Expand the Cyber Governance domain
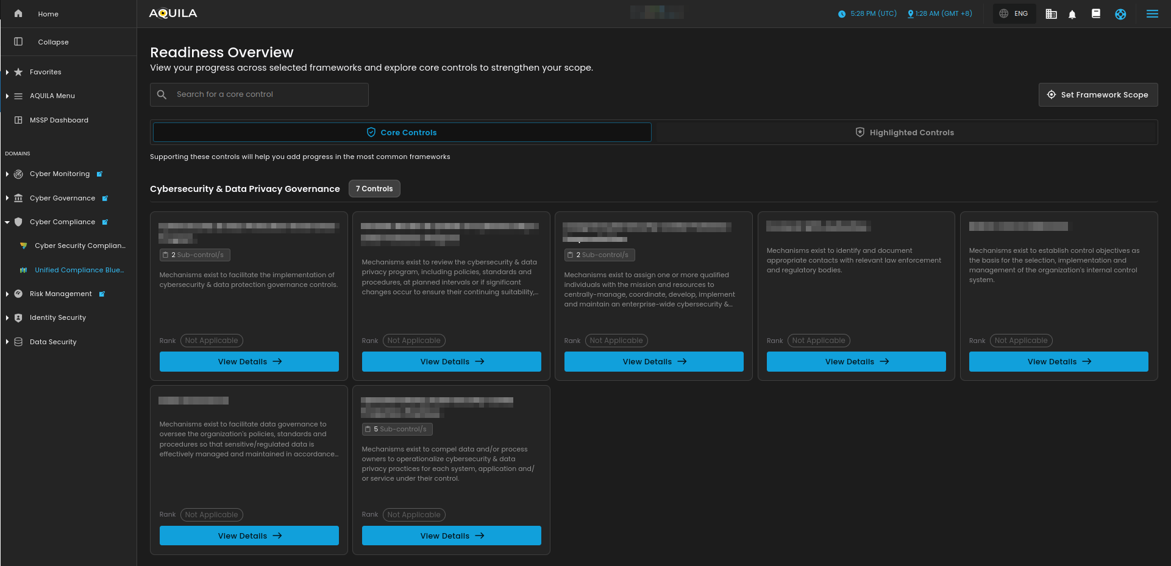 point(7,198)
